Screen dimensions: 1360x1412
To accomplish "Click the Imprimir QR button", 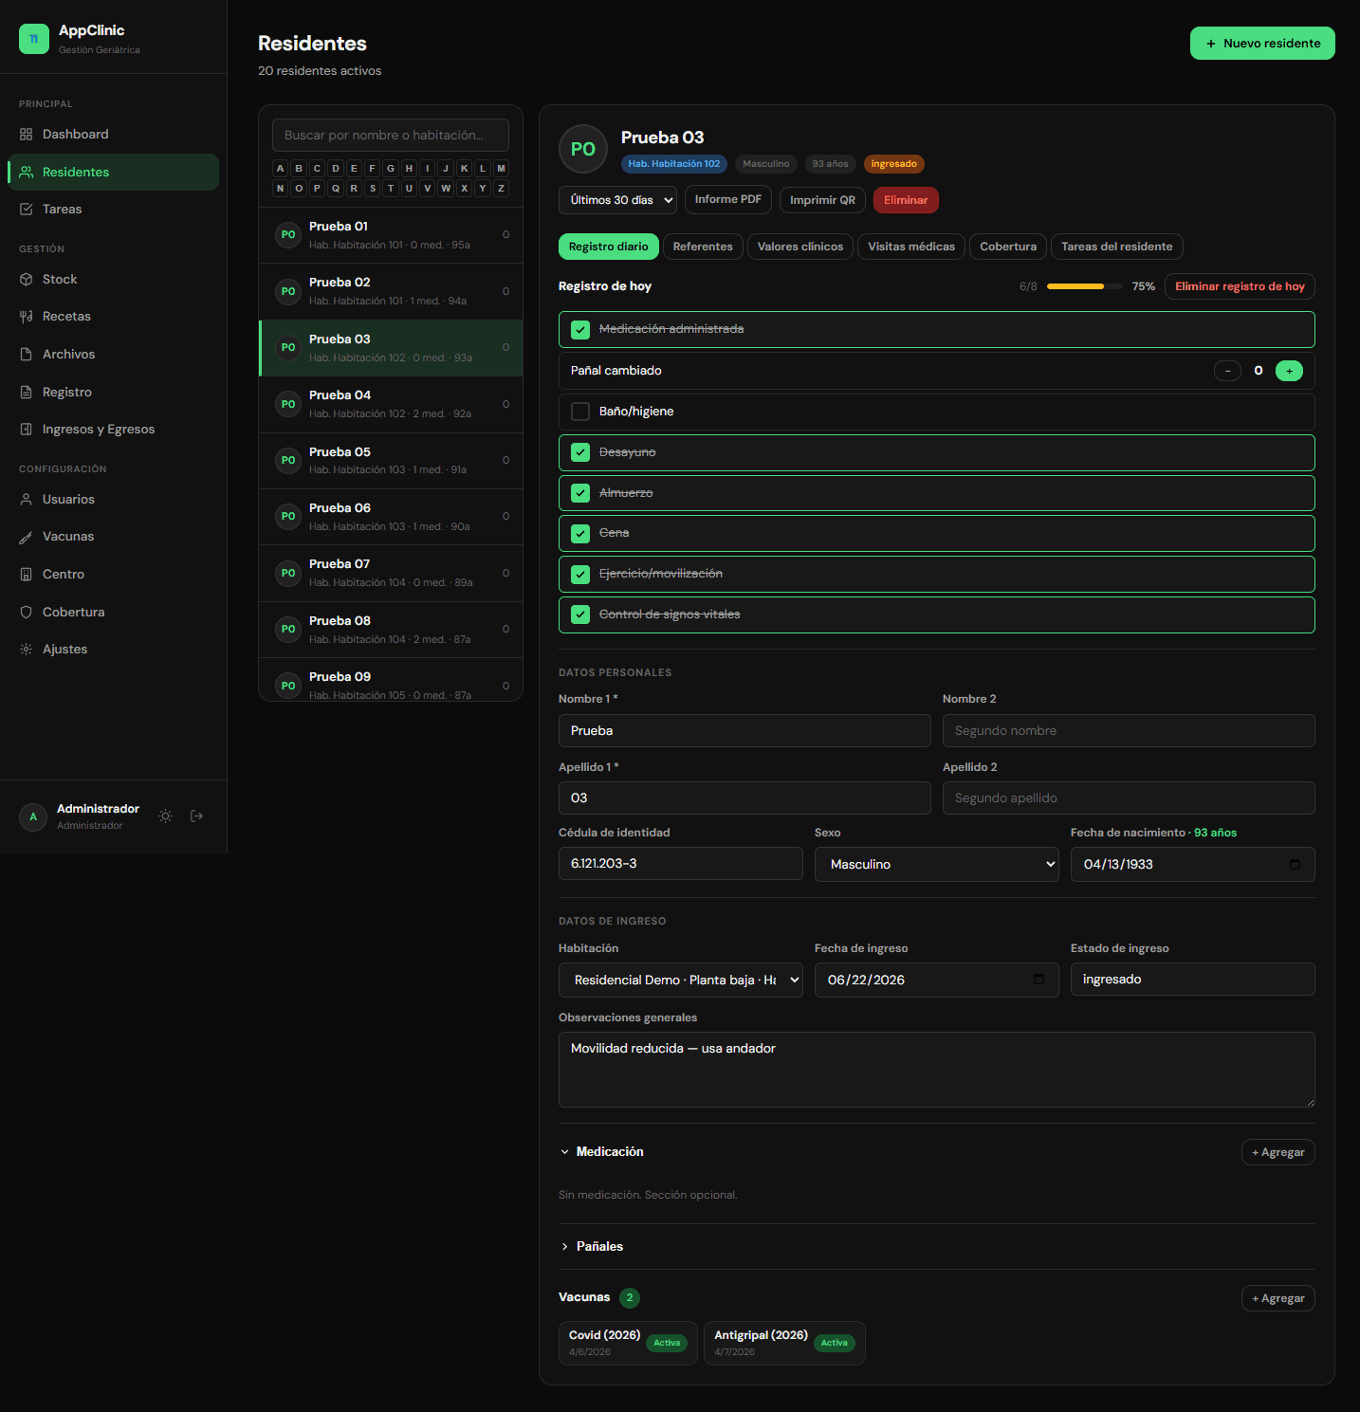I will 822,200.
